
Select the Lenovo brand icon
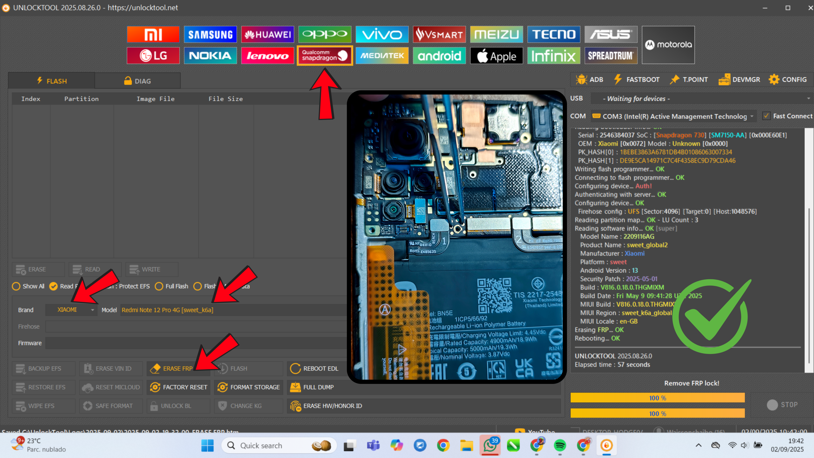267,56
